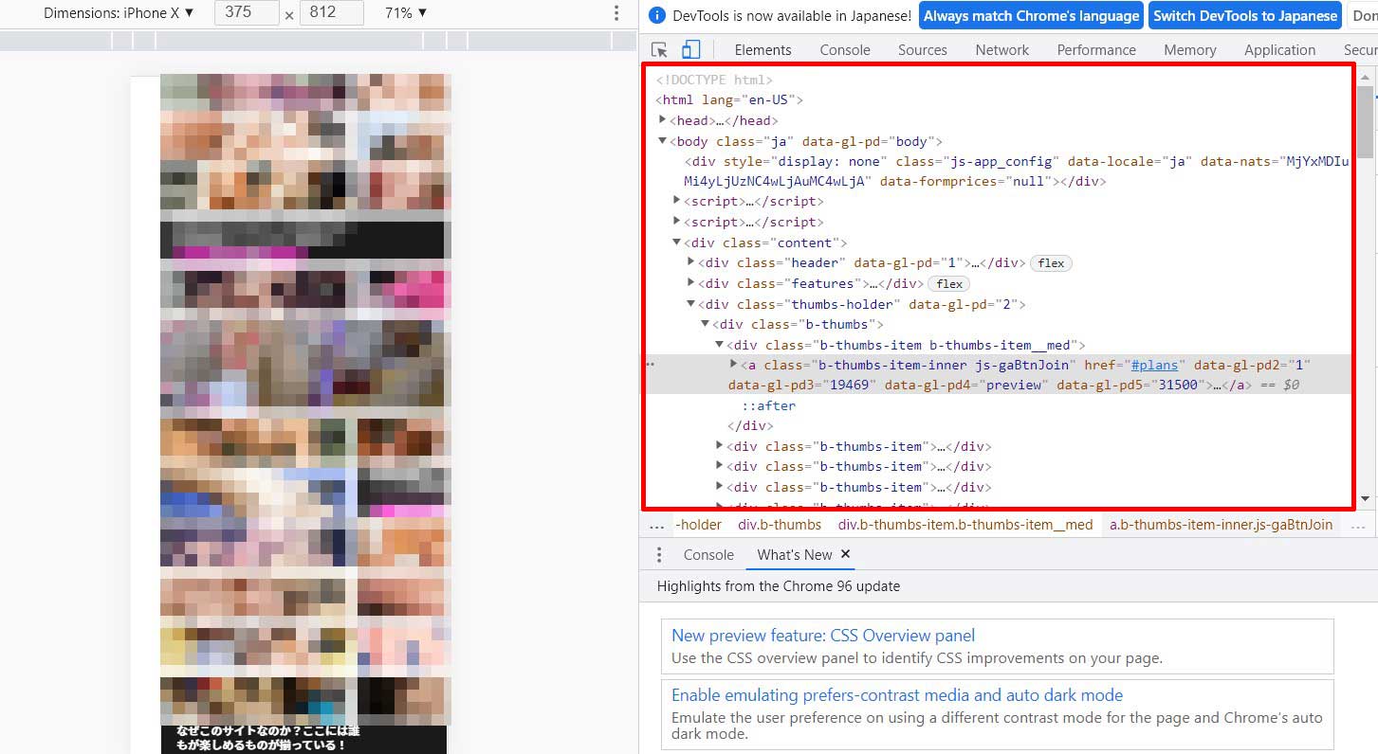The image size is (1378, 754).
Task: Open the Application tab
Action: tap(1280, 50)
